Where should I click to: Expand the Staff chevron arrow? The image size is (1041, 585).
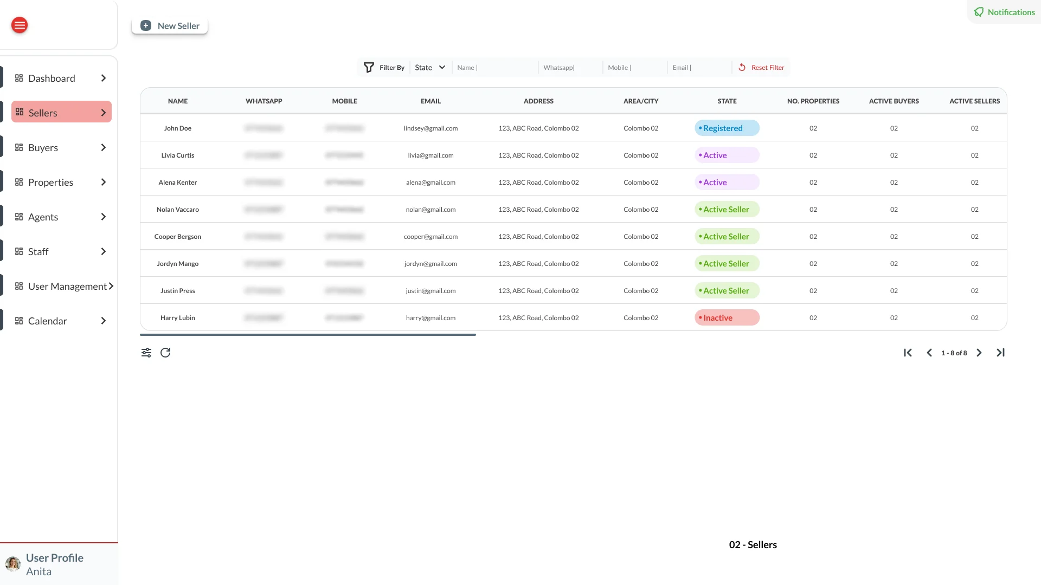[x=104, y=251]
